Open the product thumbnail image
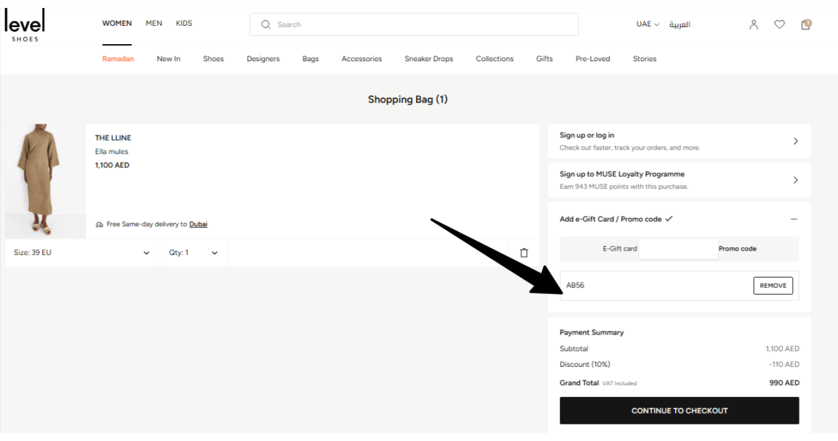 (x=45, y=181)
